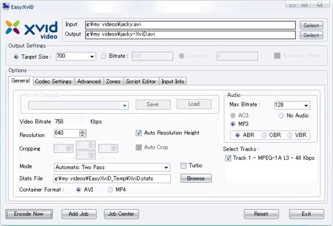
Task: Click Select button for Input file
Action: click(311, 25)
